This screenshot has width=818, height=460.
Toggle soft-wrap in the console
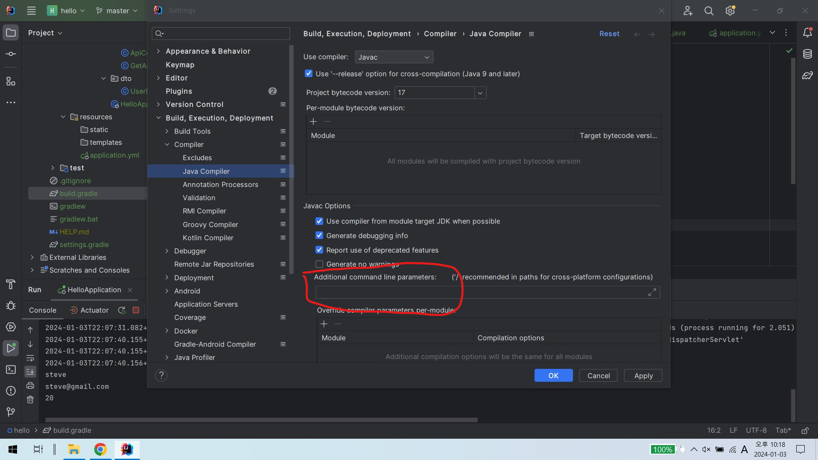30,358
